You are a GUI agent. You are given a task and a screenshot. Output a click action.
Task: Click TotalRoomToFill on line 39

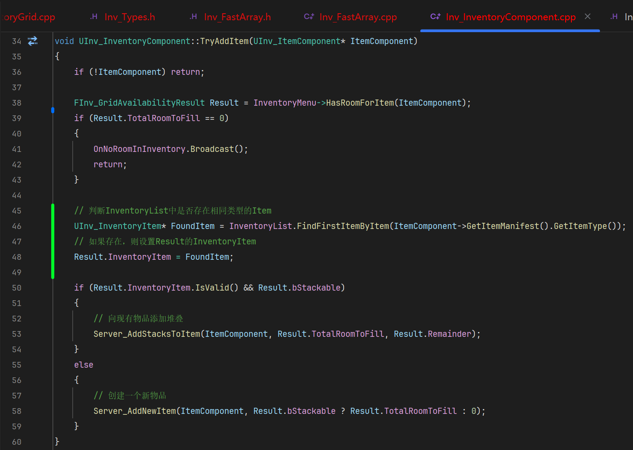[x=163, y=118]
